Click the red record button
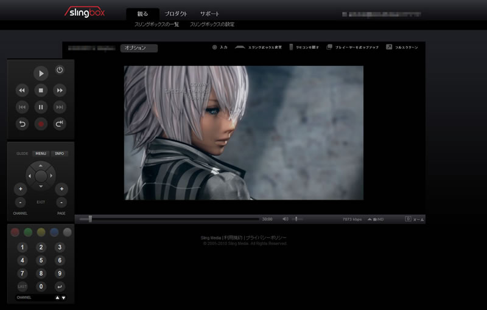Viewport: 487px width, 310px height. coord(41,124)
